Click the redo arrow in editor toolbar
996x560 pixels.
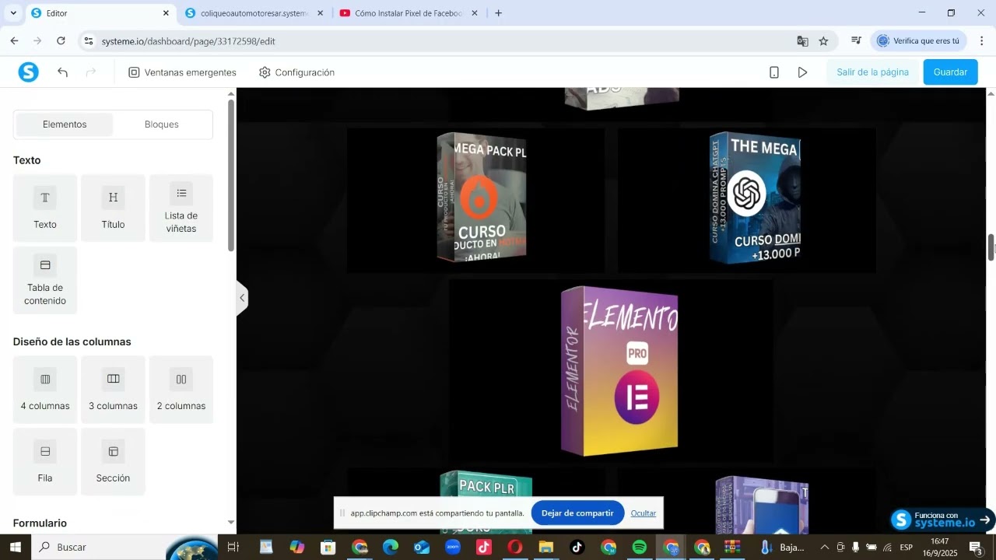(91, 72)
